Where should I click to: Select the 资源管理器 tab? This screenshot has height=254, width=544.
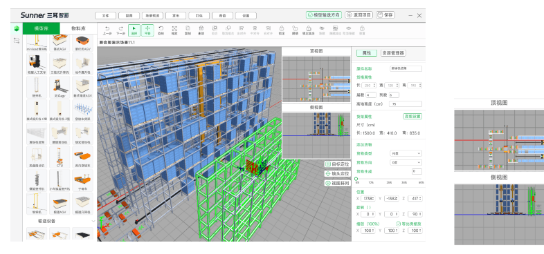[393, 53]
